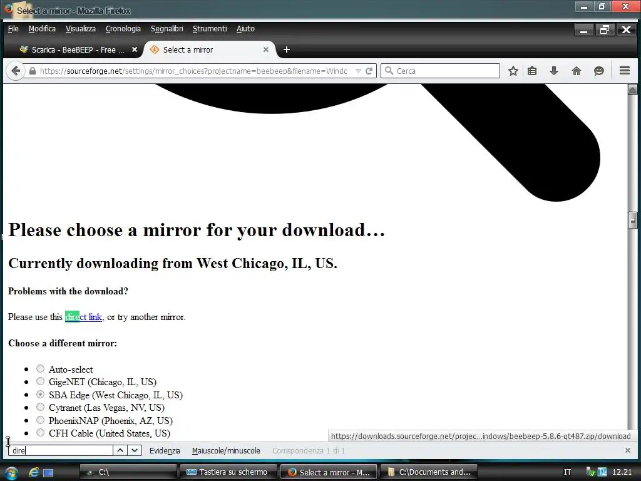
Task: Open the Firefox hamburger menu
Action: (x=624, y=71)
